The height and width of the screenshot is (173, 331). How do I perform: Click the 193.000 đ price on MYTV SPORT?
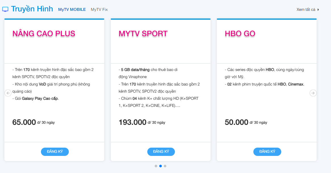click(x=142, y=122)
